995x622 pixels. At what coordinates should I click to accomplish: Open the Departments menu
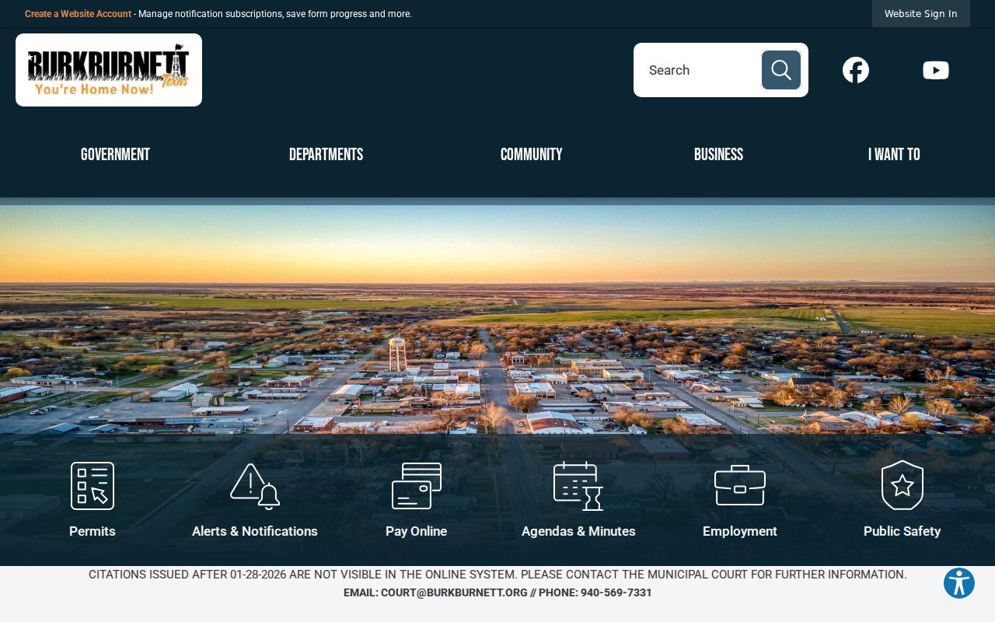coord(326,155)
